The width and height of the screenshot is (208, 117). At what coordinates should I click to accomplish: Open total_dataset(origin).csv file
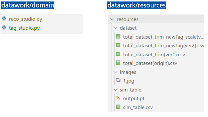click(150, 63)
